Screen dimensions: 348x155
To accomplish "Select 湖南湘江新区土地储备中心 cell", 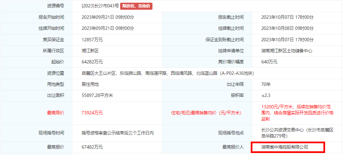I will (x=287, y=51).
